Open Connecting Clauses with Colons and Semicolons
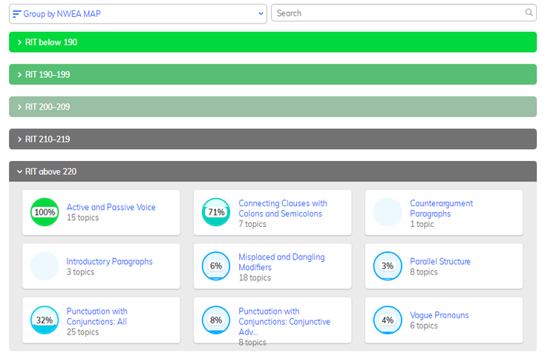Viewport: 542px width, 353px height. [x=283, y=208]
